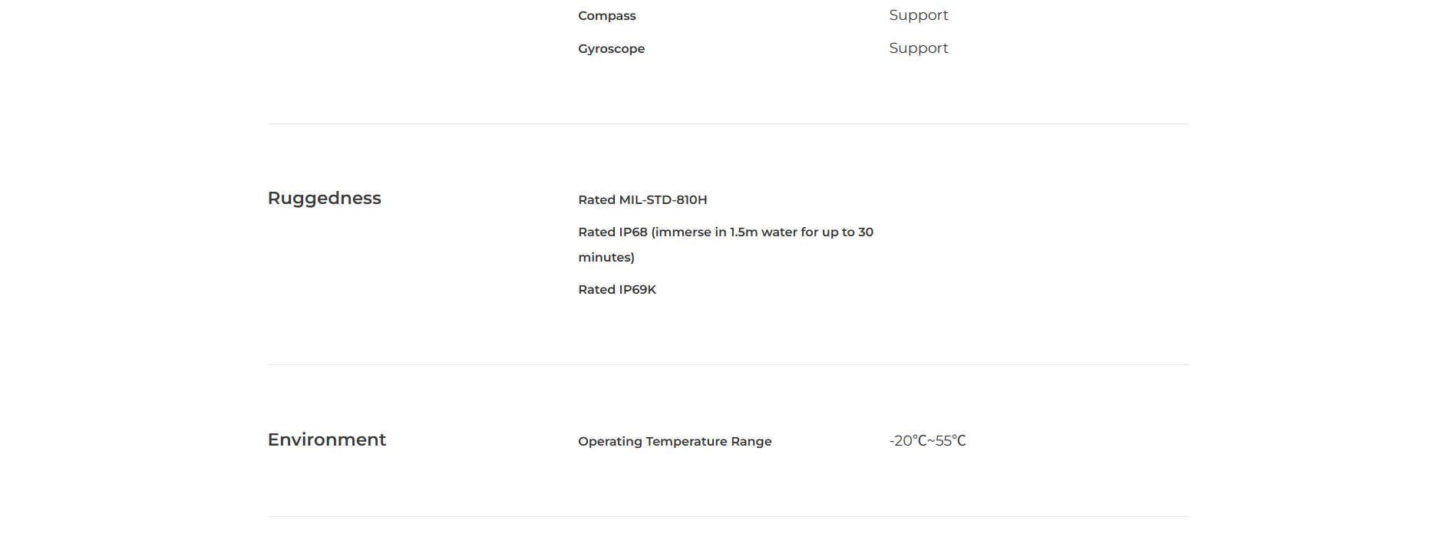Click the word water in IP68 description
The image size is (1456, 553).
(x=779, y=232)
